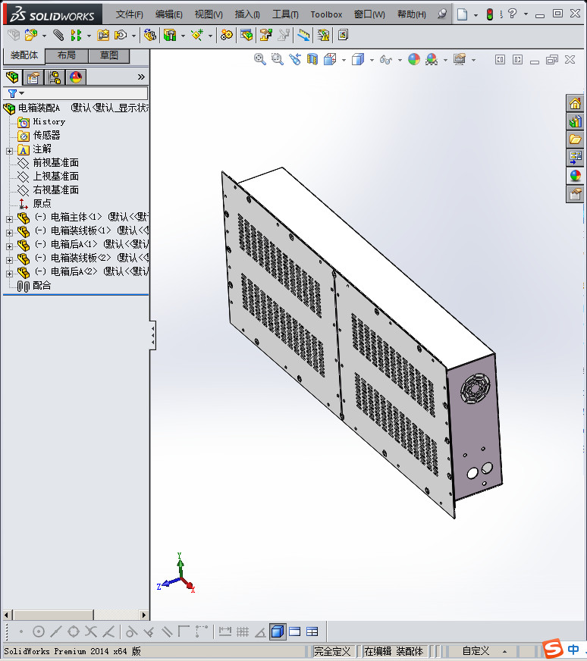The width and height of the screenshot is (587, 661).
Task: Open Appearances task pane color ball icon
Action: coord(575,176)
